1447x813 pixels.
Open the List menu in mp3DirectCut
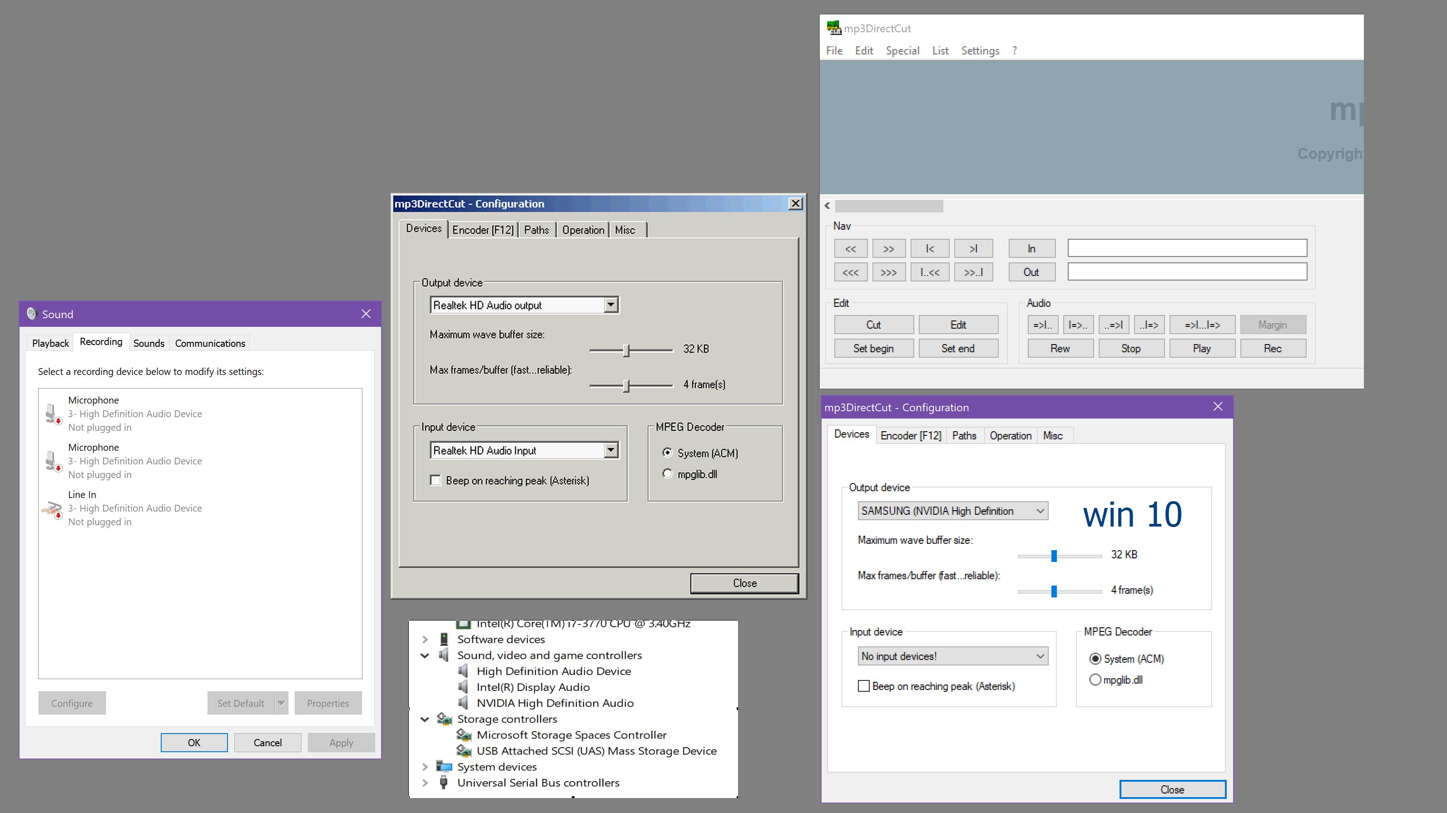[x=940, y=50]
